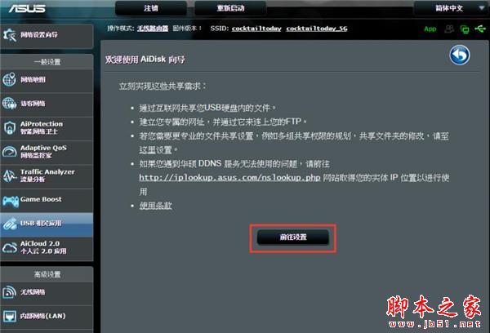Click the blue back arrow icon
Viewport: 490px width, 333px height.
(x=459, y=55)
